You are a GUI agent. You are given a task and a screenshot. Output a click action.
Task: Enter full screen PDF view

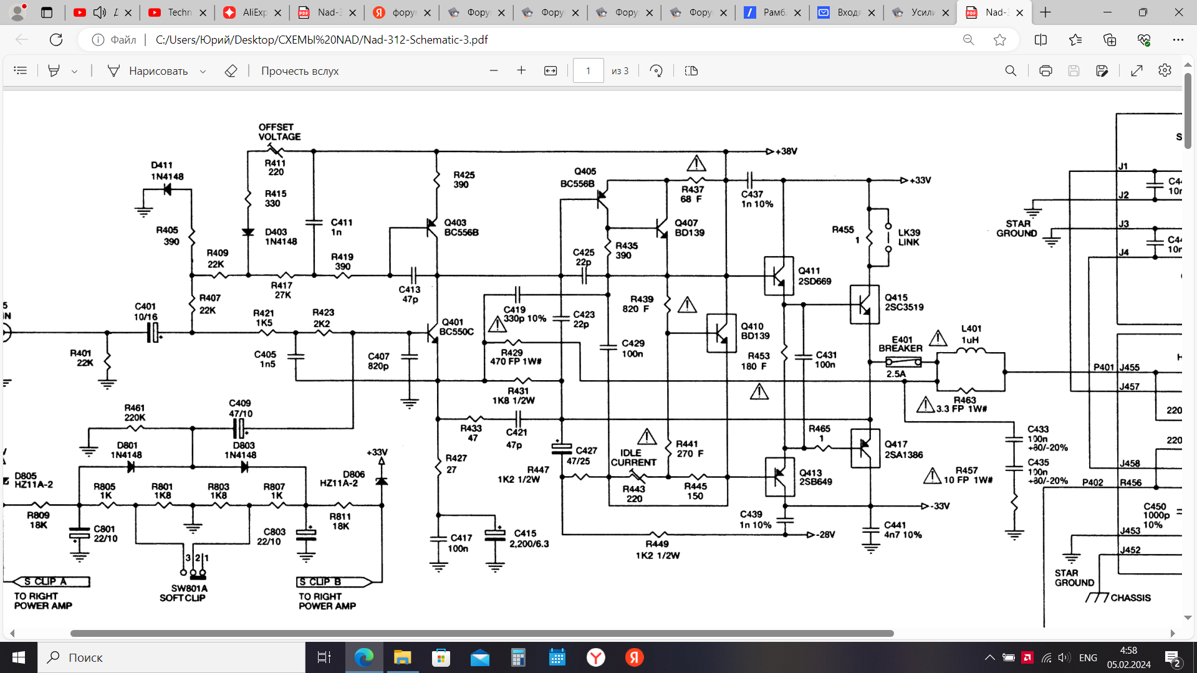pyautogui.click(x=1137, y=71)
